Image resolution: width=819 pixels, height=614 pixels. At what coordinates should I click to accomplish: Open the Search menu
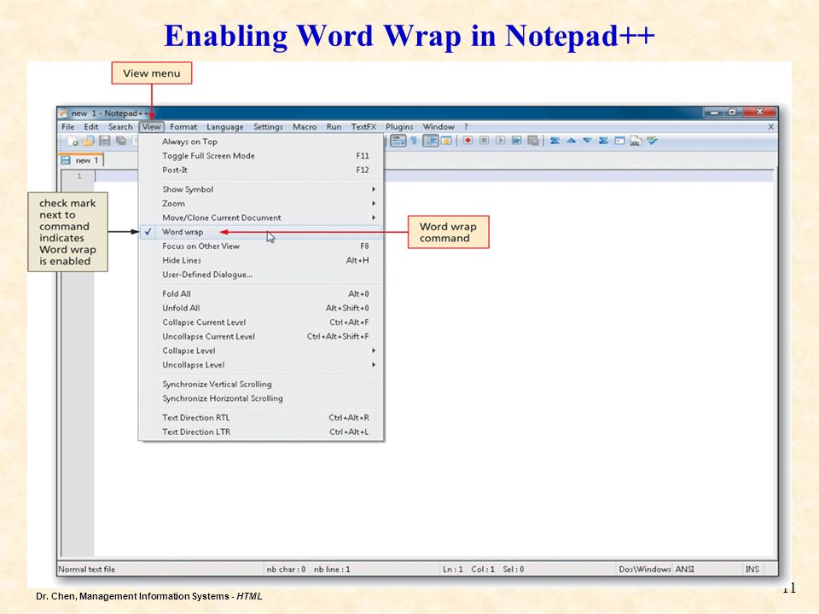[x=120, y=126]
